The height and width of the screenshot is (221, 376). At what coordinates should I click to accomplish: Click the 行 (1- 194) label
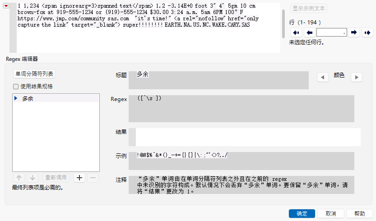click(305, 23)
